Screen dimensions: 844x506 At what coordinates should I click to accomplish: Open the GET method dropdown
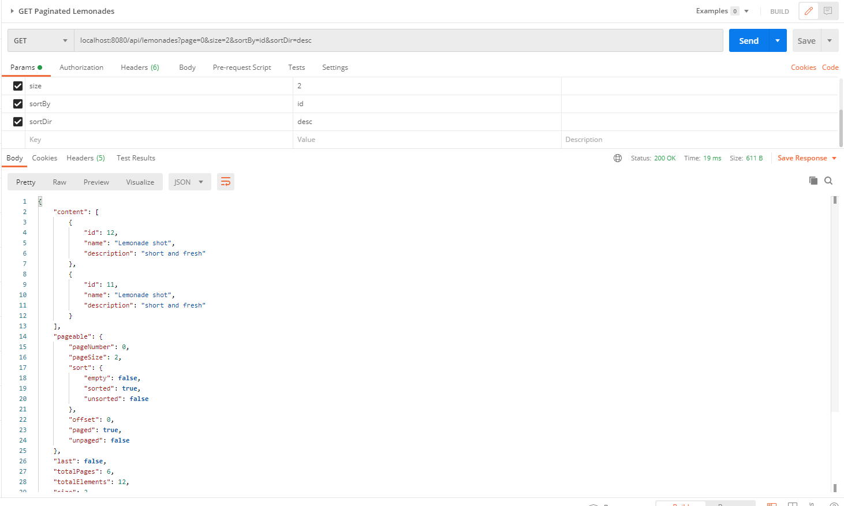click(x=40, y=40)
